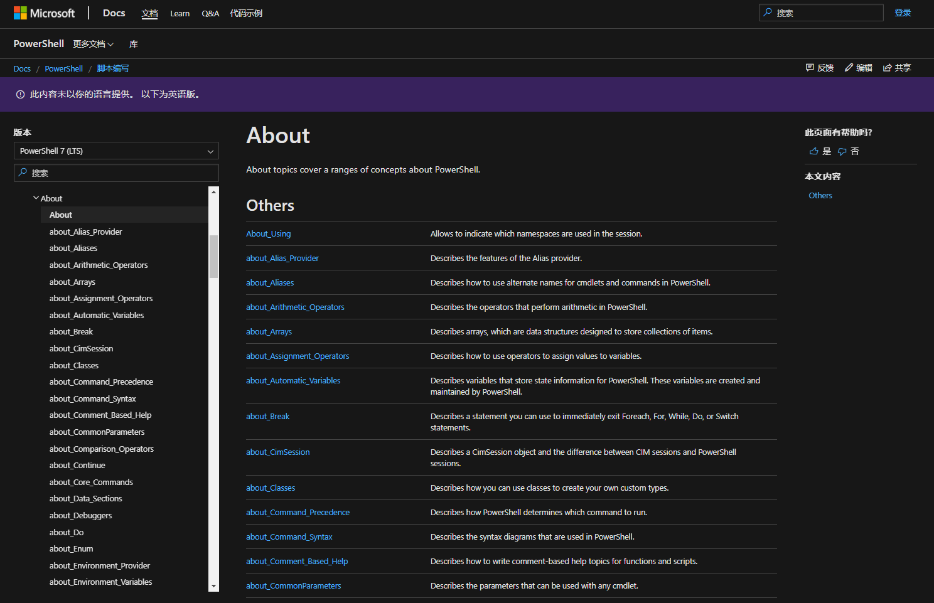Screen dimensions: 934x603
Task: Click the feedback (反馈) icon
Action: point(810,68)
